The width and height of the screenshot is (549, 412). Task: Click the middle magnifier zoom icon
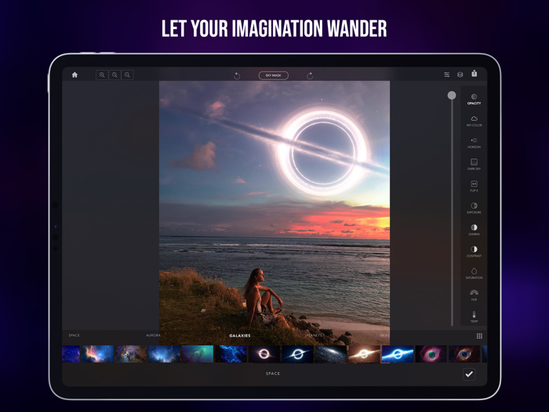click(x=115, y=75)
